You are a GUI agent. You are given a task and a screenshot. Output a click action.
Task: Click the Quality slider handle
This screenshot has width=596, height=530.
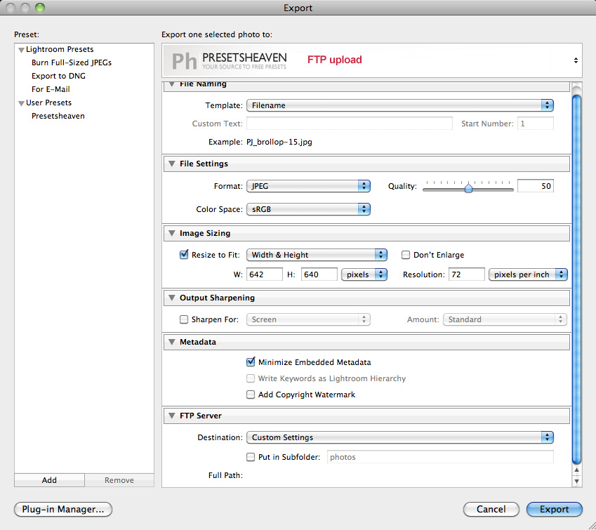(x=468, y=188)
